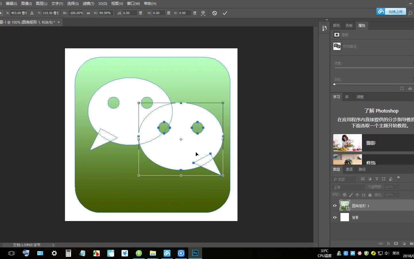Switch to warp mode in options bar
The width and height of the screenshot is (414, 259).
click(x=203, y=13)
